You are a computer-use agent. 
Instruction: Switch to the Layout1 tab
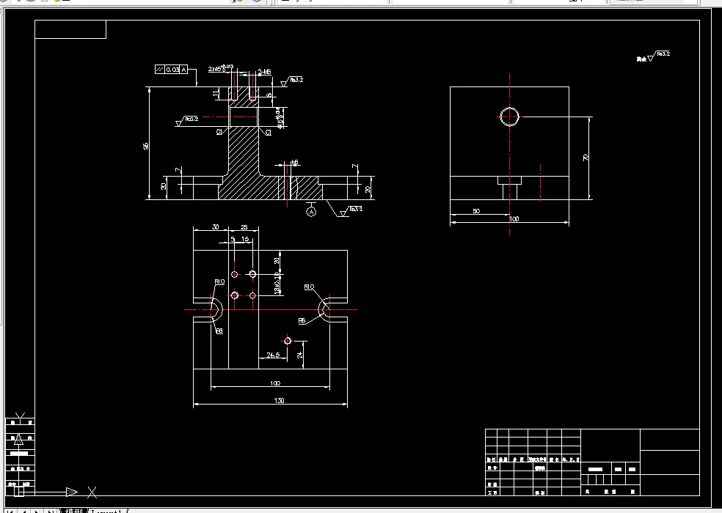click(107, 511)
